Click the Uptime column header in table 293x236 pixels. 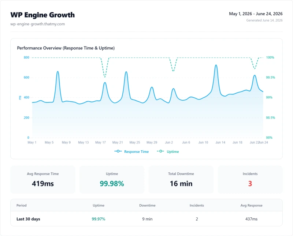point(99,205)
